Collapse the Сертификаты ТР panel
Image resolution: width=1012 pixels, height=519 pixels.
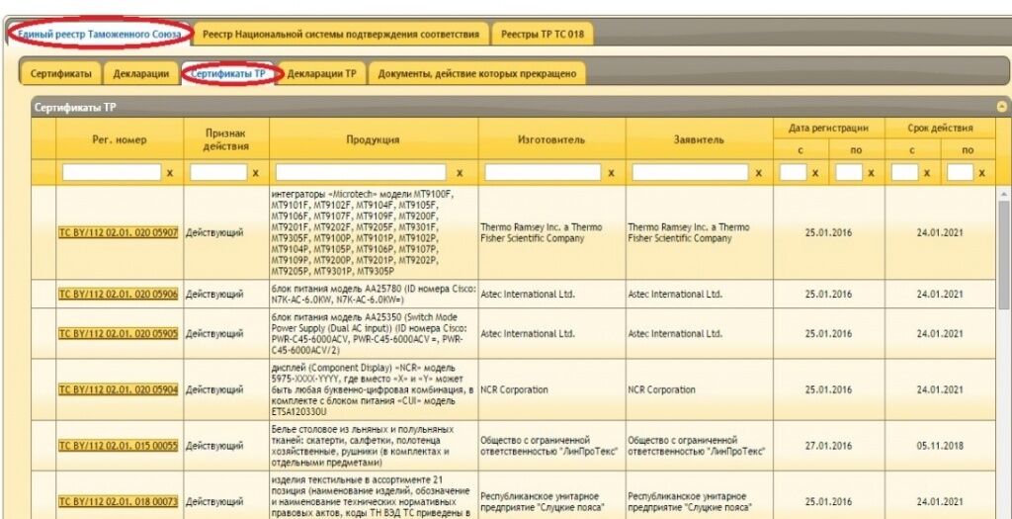(x=1002, y=107)
